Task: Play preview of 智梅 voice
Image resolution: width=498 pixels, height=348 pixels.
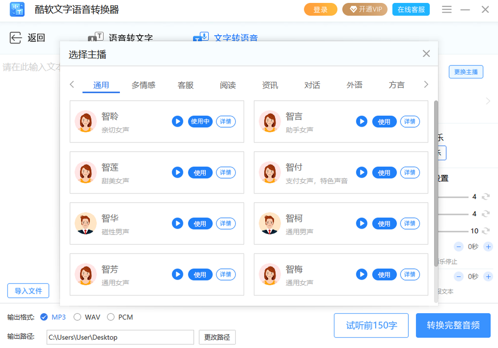Action: point(361,274)
